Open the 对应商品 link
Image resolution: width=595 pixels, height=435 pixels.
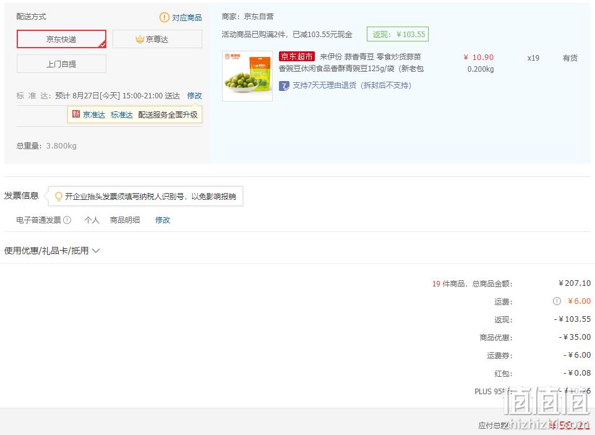(187, 17)
